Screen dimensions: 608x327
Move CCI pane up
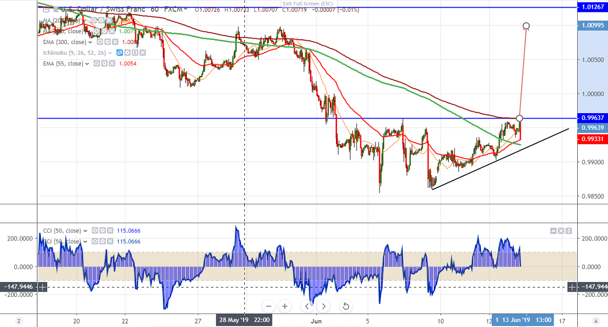[x=553, y=231]
